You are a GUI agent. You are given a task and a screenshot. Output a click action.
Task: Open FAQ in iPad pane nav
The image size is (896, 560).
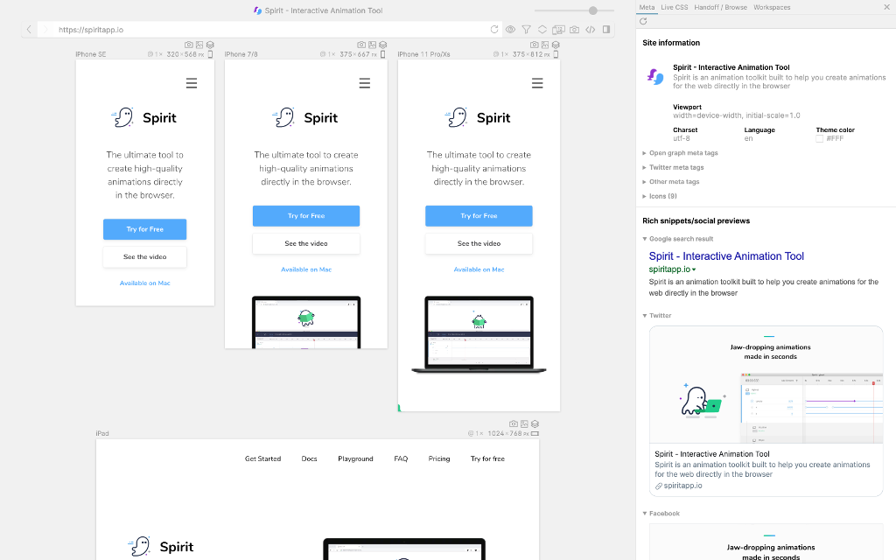coord(401,458)
